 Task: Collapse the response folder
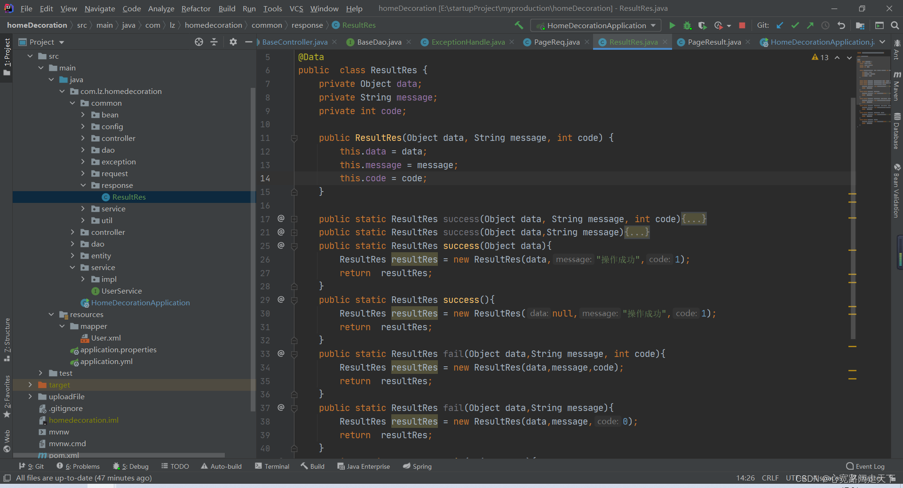point(83,185)
